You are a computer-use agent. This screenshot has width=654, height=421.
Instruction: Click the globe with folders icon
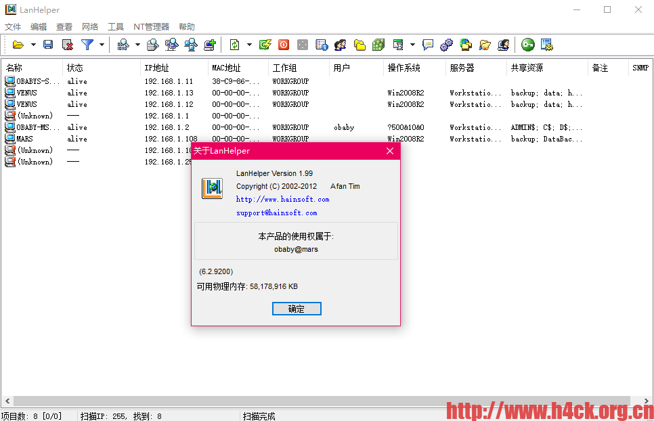pyautogui.click(x=466, y=45)
